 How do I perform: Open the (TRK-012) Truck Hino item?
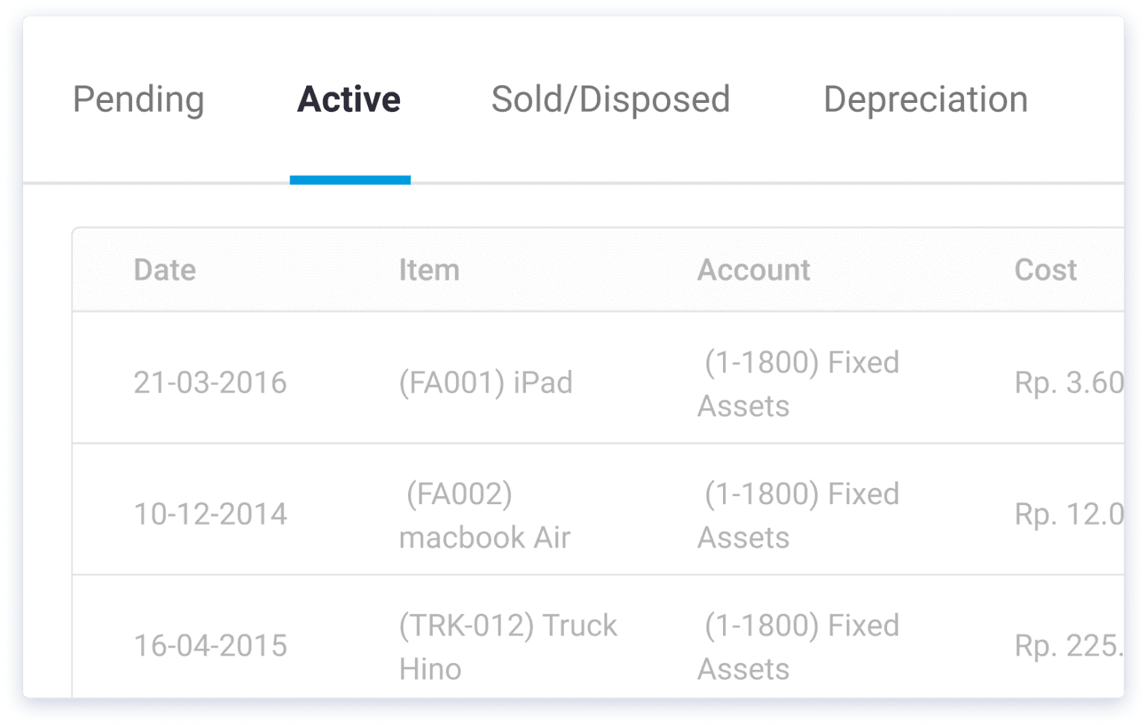[x=507, y=646]
